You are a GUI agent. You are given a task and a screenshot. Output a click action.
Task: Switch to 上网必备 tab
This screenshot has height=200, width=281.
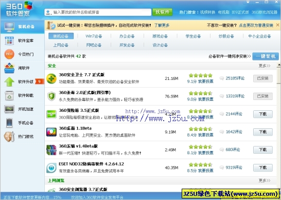click(61, 45)
